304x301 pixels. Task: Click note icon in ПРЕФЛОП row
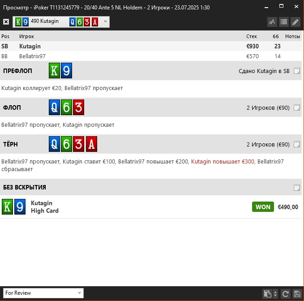point(297,71)
